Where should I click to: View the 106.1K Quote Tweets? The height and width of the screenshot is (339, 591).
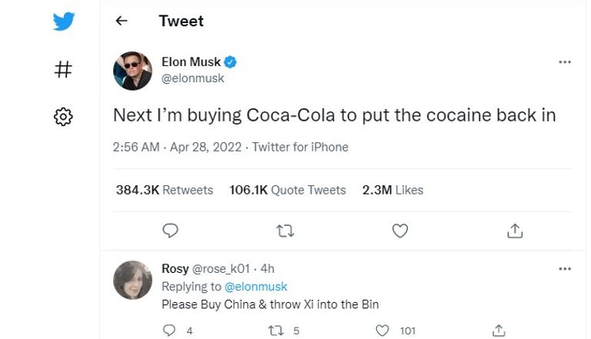click(288, 190)
